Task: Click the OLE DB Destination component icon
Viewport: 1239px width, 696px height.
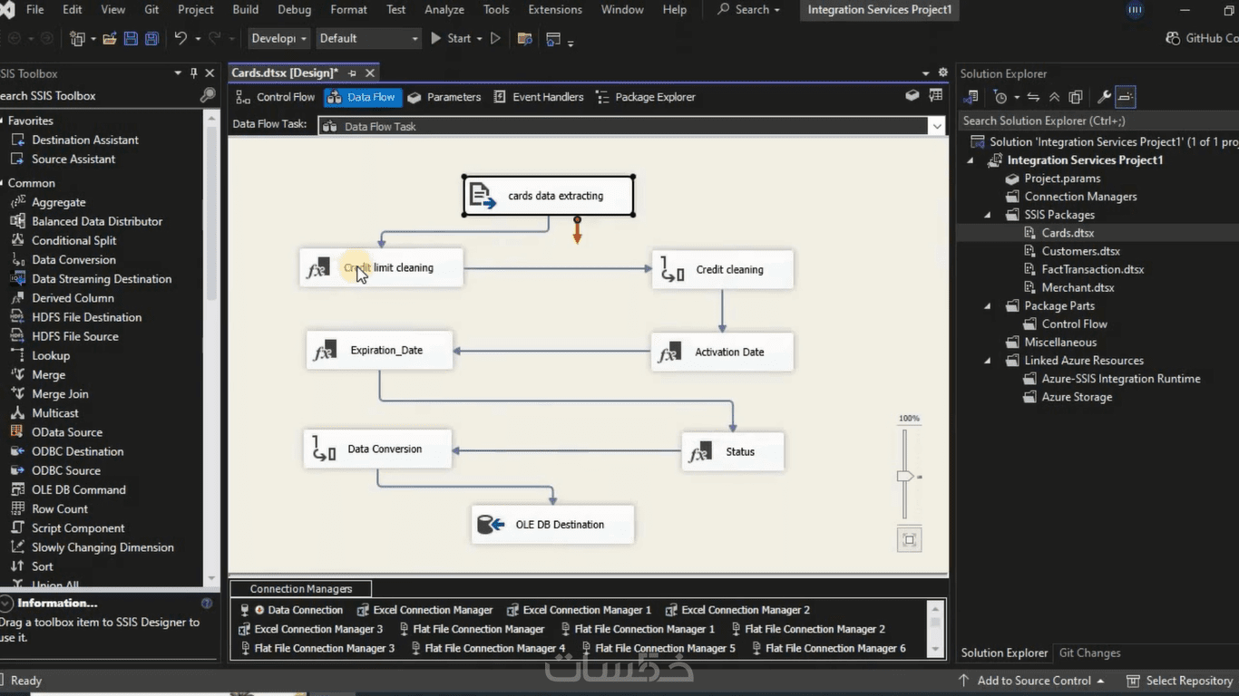Action: point(491,525)
